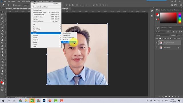Screen dimensions: 183x103
Task: Open Filter Gallery menu item
Action: 46,10
